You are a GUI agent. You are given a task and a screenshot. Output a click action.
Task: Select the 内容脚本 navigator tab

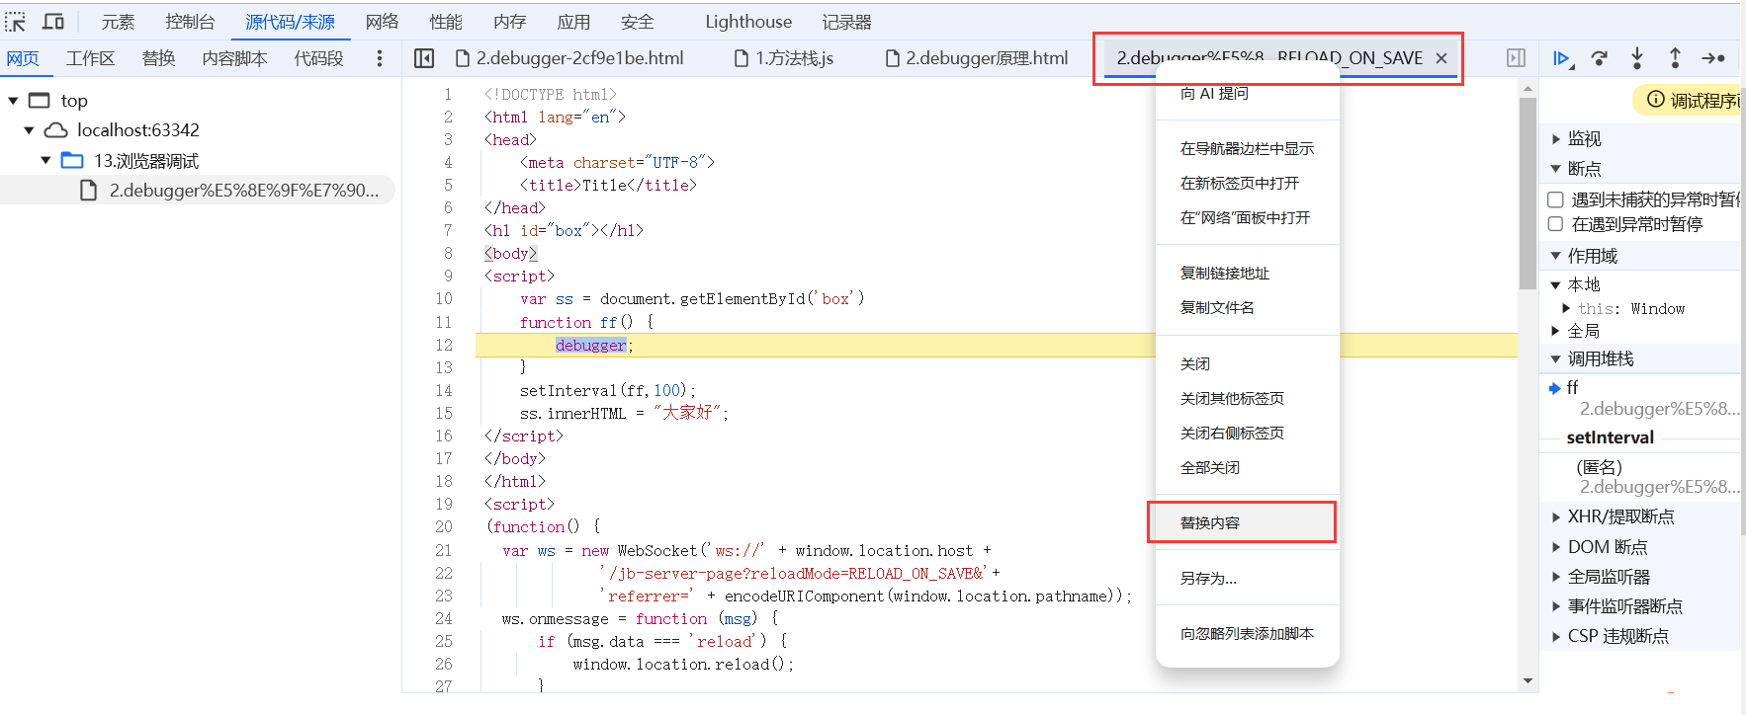(x=234, y=58)
